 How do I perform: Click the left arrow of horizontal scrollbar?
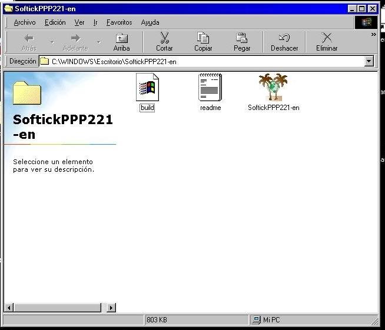click(x=9, y=308)
